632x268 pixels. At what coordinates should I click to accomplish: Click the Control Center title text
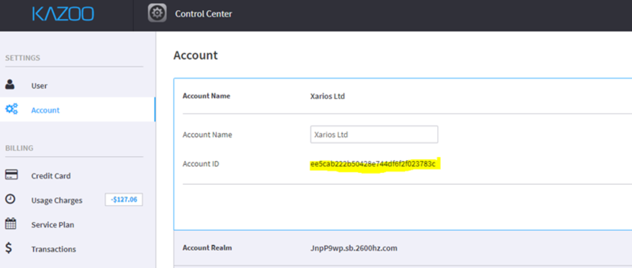coord(203,14)
